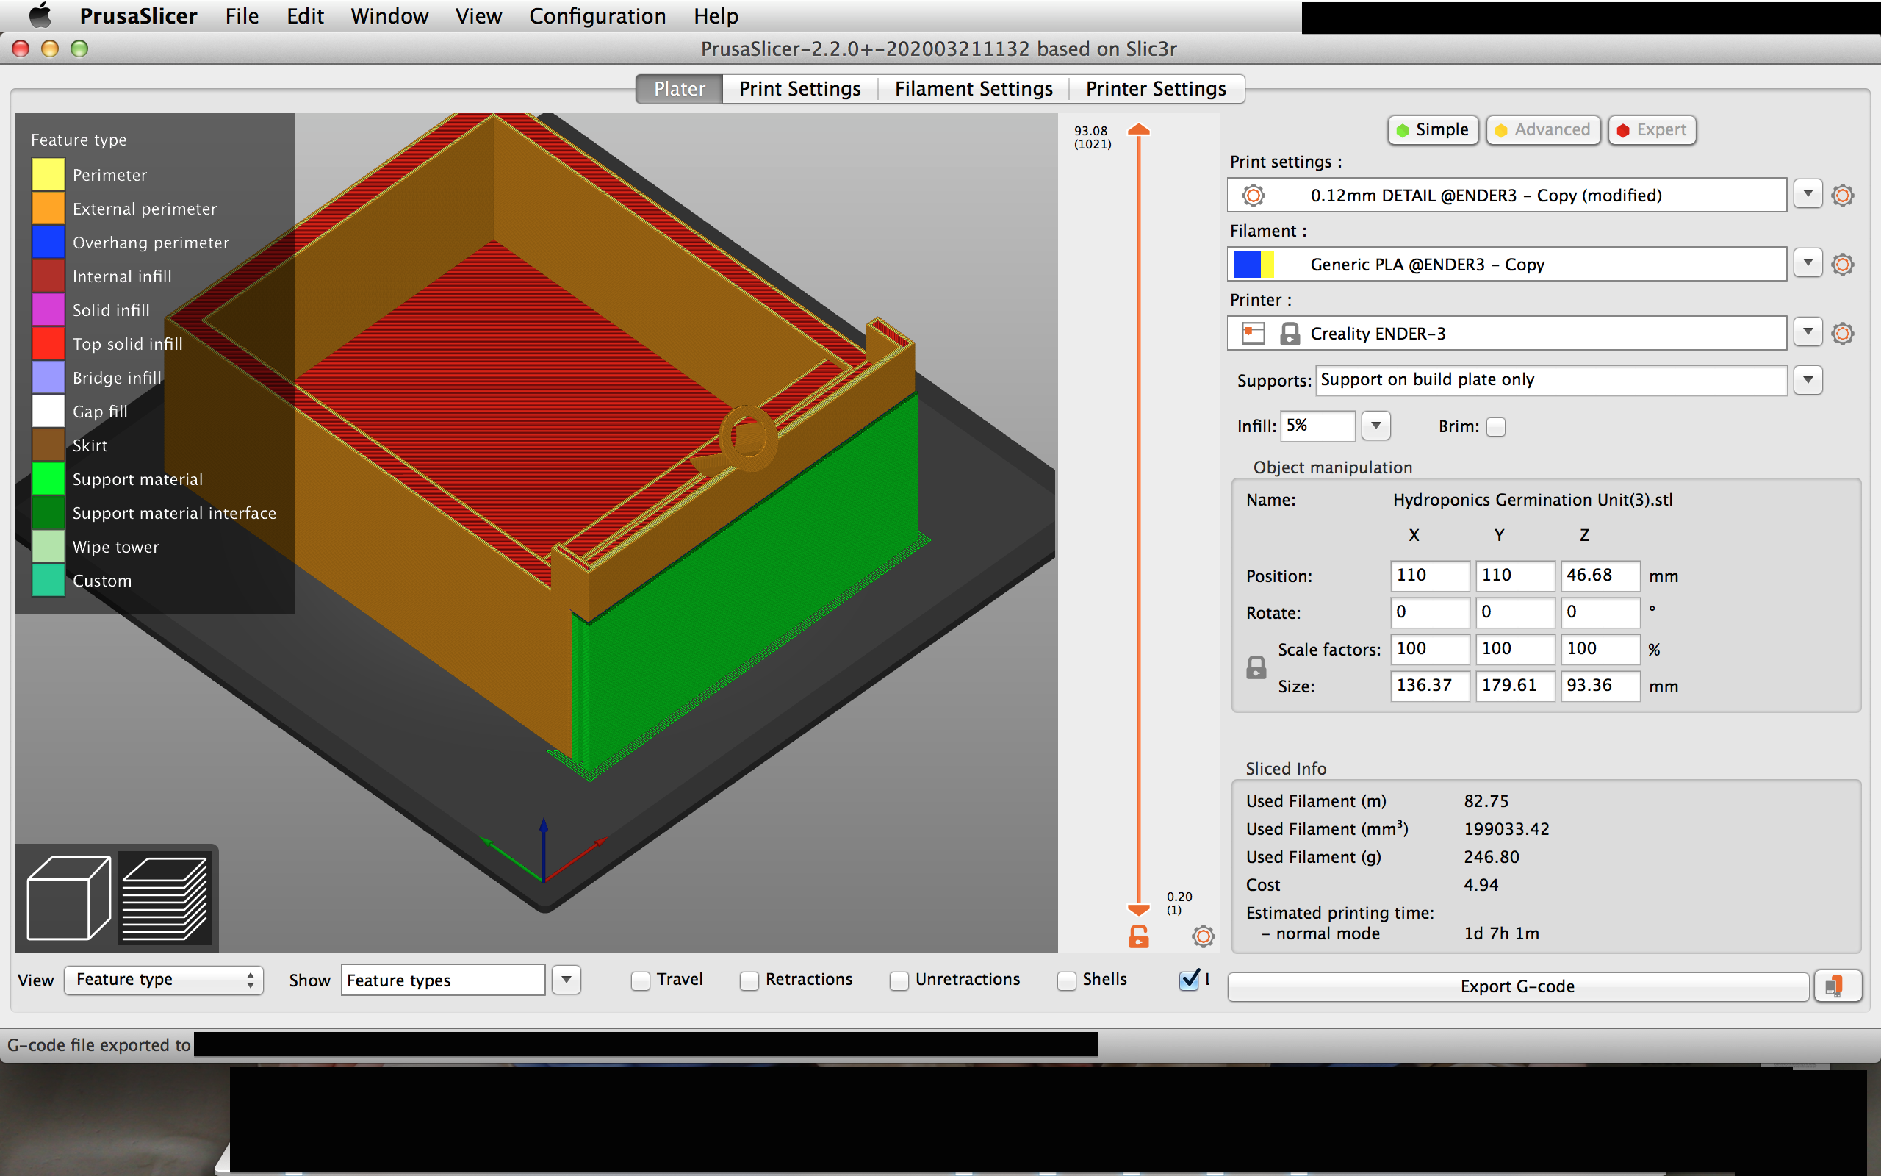
Task: Open the Apple menu
Action: (x=40, y=15)
